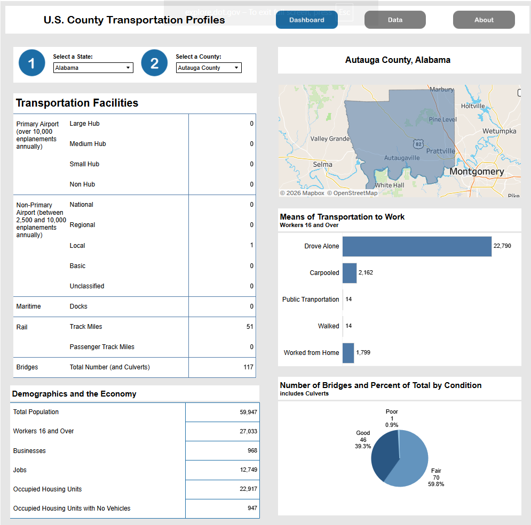
Task: Click the Docks row label
Action: click(78, 306)
